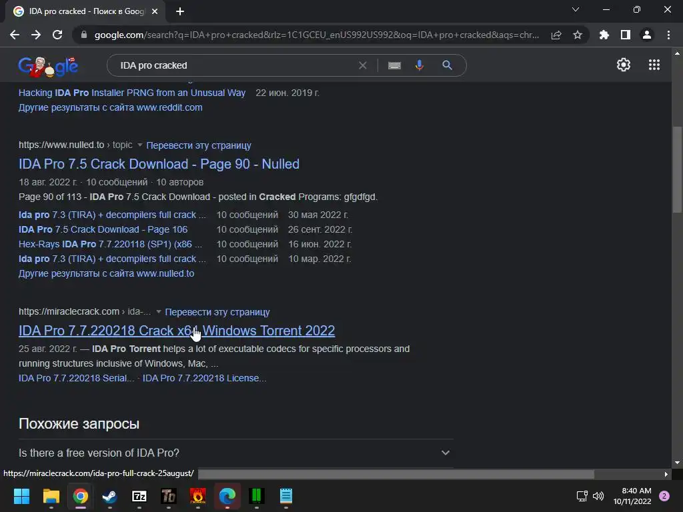Go to Google home via the logo

tap(48, 67)
